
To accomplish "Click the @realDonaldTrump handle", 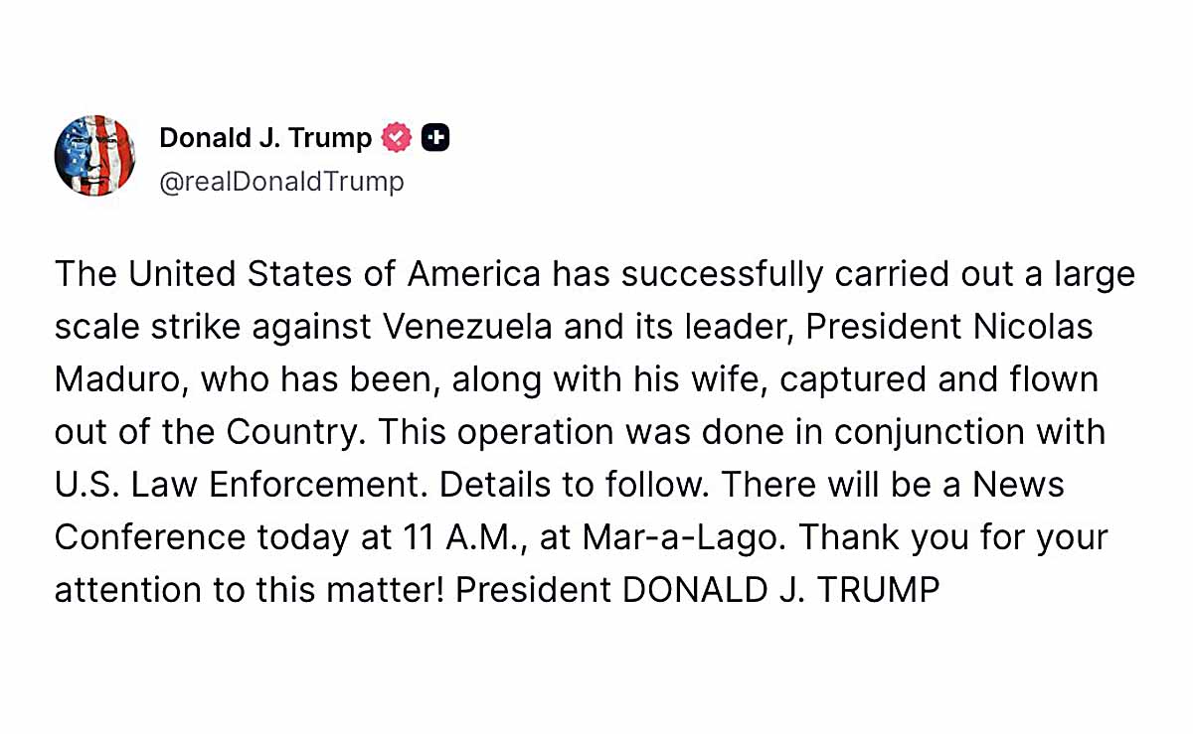I will click(x=281, y=182).
